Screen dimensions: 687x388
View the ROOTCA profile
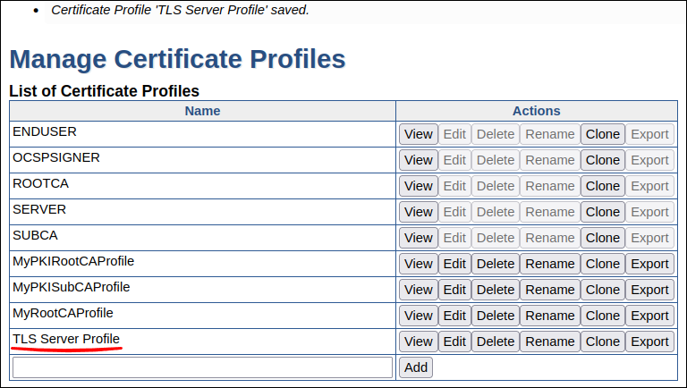(x=418, y=186)
